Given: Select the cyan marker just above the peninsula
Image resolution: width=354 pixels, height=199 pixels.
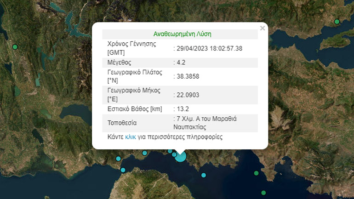Looking at the screenshot, I should [x=123, y=170].
